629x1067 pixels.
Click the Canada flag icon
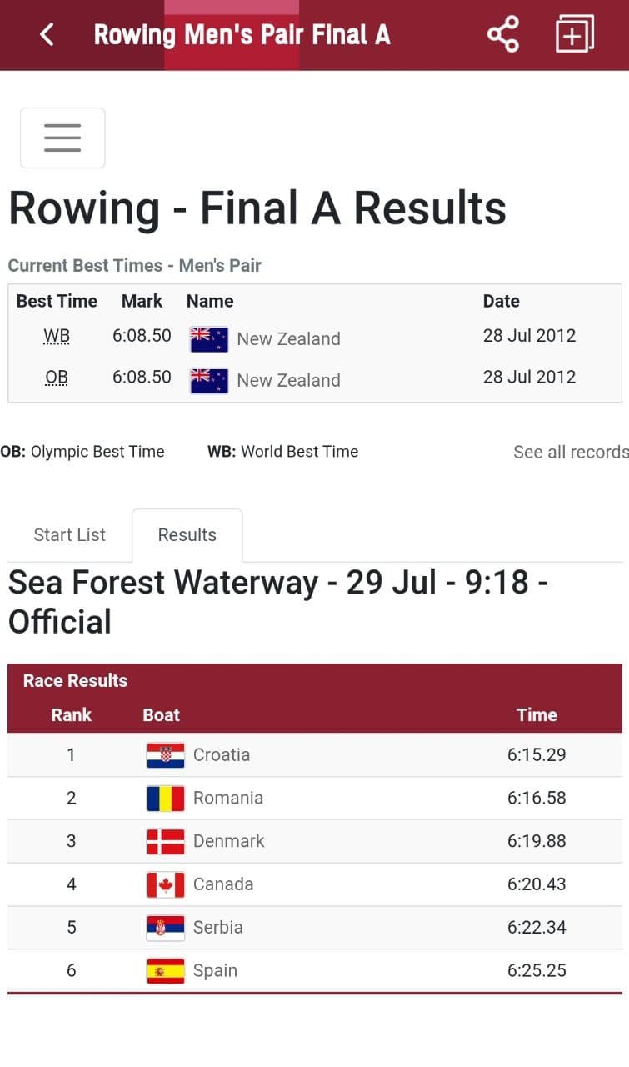coord(165,885)
